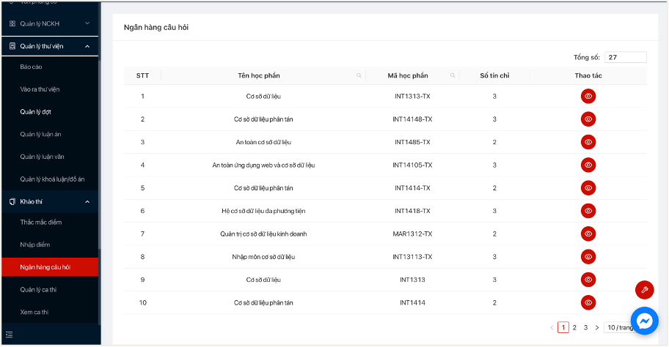Search icon in Tên học phần header
Screen dimensions: 669x347
(x=359, y=76)
